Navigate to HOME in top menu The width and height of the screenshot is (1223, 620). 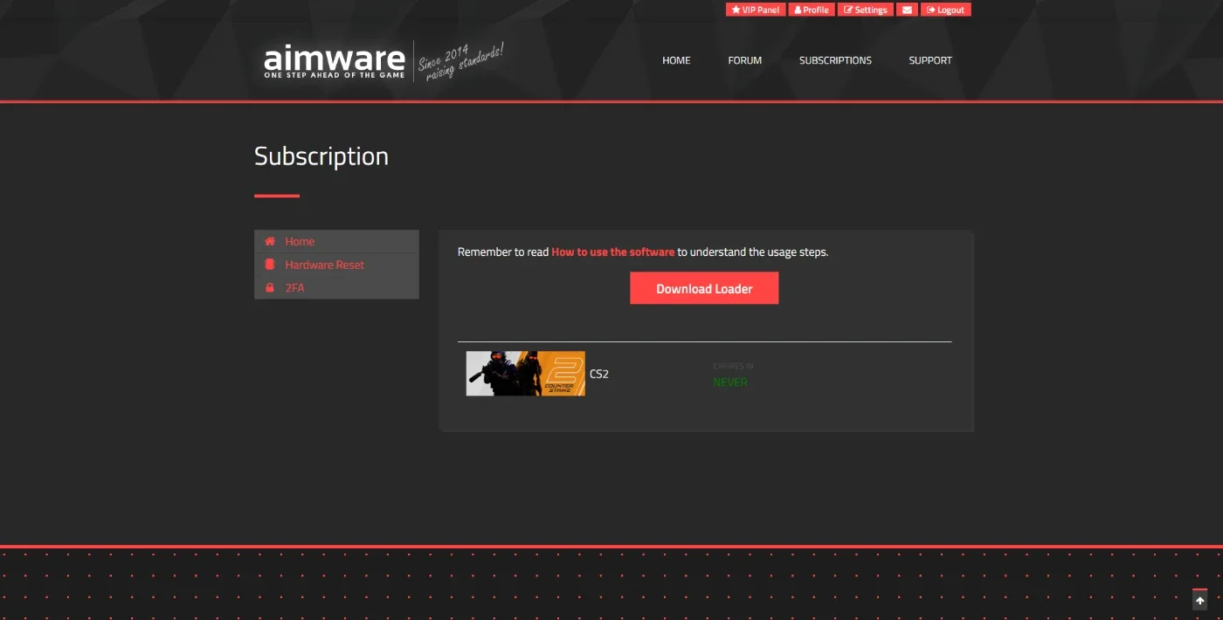676,60
